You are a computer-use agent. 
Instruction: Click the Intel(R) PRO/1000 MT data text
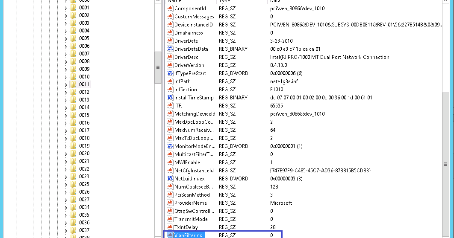point(330,57)
